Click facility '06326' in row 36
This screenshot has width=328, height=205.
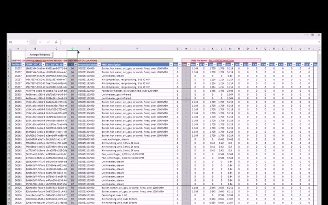coord(18,188)
